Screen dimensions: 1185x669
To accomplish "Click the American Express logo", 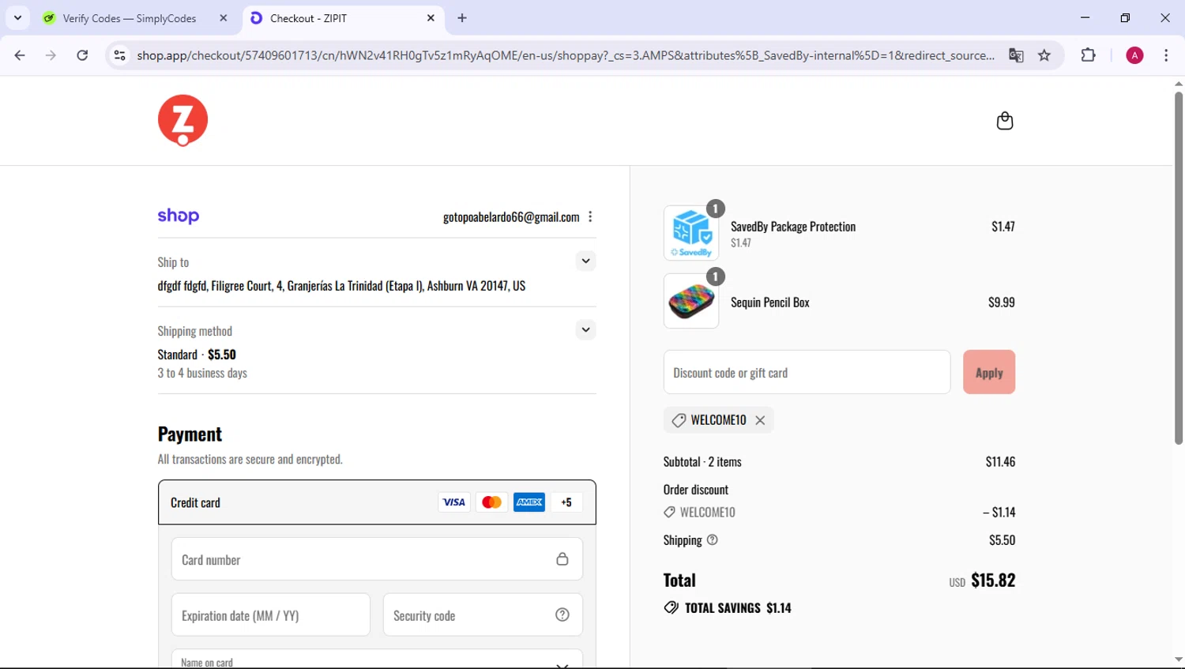I will [x=529, y=502].
